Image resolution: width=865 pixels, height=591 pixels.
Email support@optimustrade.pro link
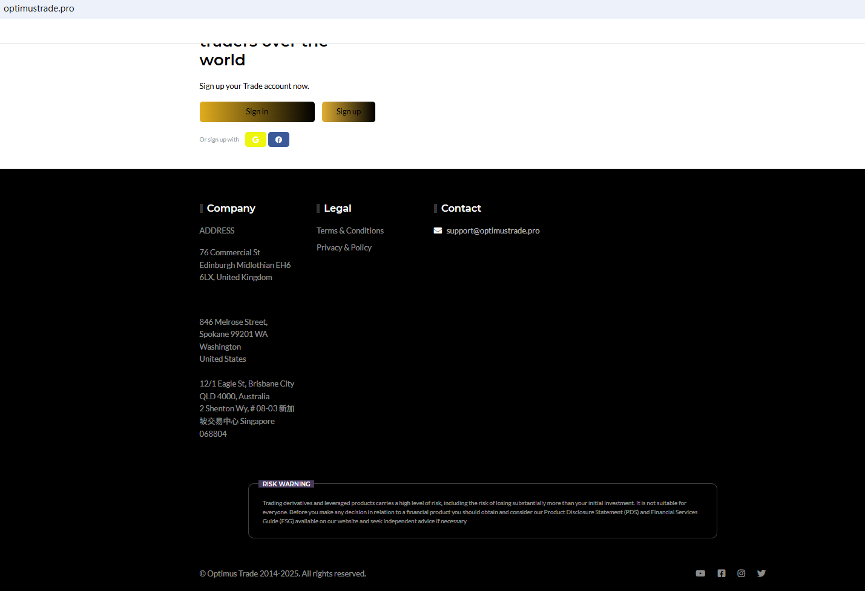coord(493,230)
